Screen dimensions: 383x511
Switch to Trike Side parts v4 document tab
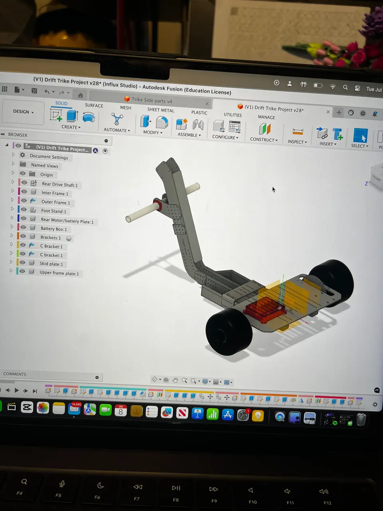[x=152, y=101]
